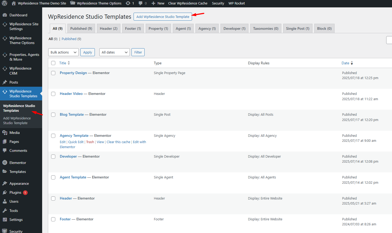This screenshot has width=392, height=233.
Task: Click Quick Edit under Agency Template
Action: [x=76, y=142]
